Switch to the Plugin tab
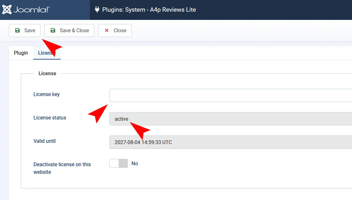 [21, 53]
